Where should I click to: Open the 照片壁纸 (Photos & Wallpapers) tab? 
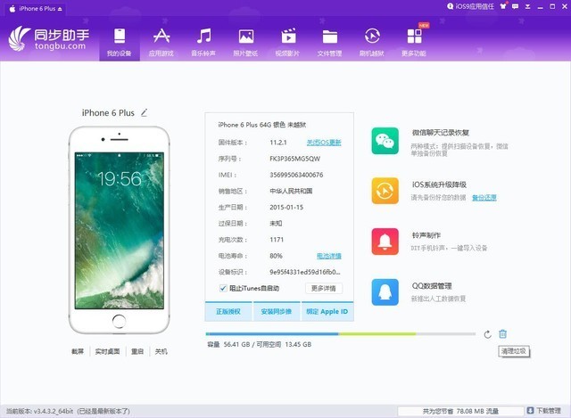246,42
